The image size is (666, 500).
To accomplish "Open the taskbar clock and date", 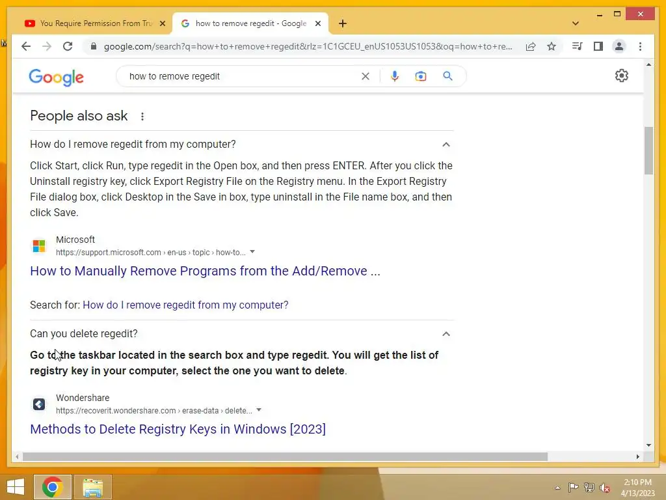I will [637, 488].
